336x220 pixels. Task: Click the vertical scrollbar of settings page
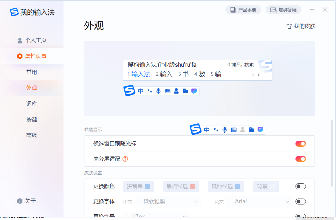(332, 153)
